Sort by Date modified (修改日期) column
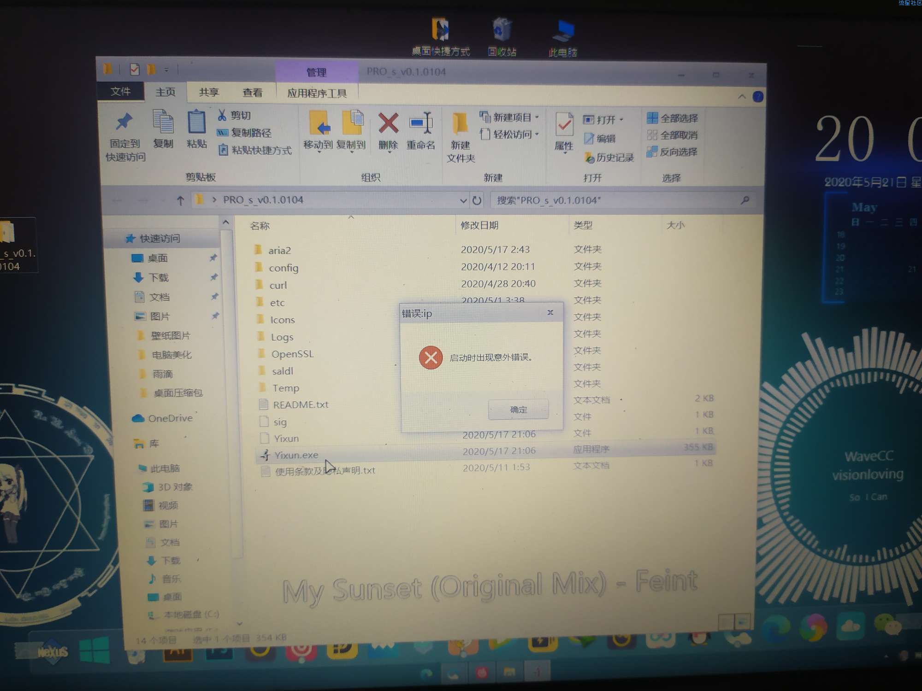Screen dimensions: 922x691 pos(479,225)
